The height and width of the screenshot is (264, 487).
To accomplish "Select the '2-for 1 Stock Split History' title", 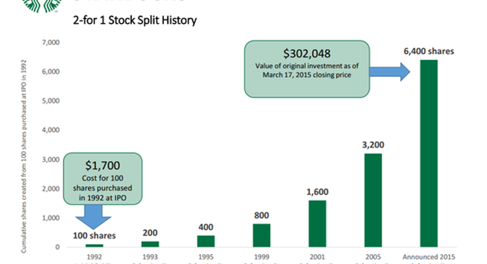I will coord(135,20).
